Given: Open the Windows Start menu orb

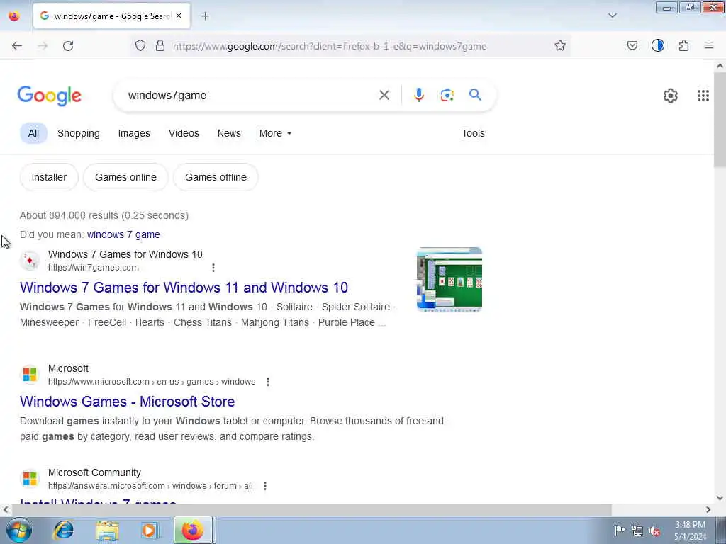Looking at the screenshot, I should click(19, 531).
